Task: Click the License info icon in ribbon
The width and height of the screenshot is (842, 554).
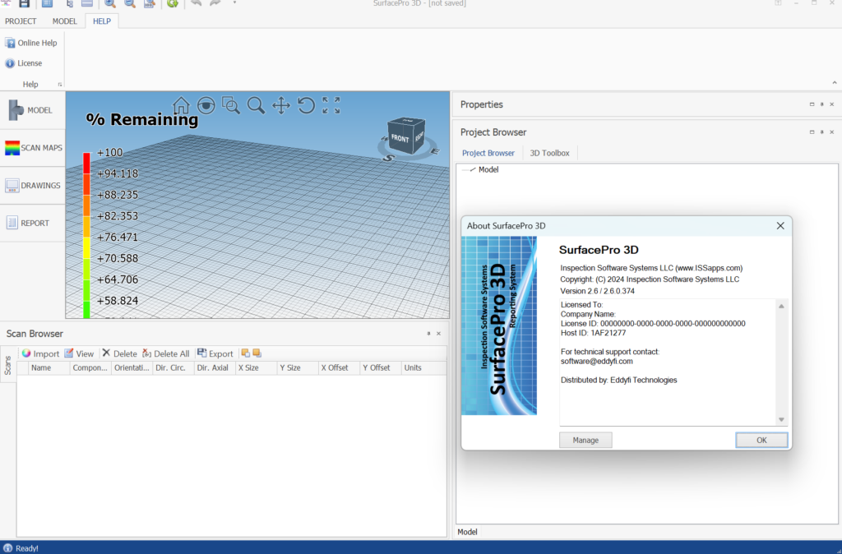Action: pos(10,63)
